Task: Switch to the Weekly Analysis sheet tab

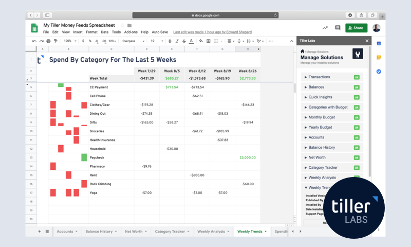Action: 213,232
